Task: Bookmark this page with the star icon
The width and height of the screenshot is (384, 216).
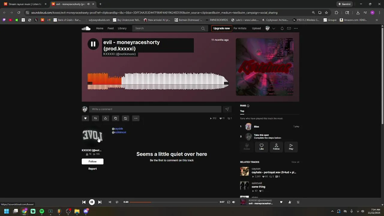Action: [x=326, y=13]
